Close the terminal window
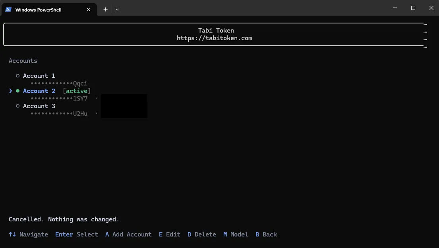Image resolution: width=439 pixels, height=248 pixels. click(x=431, y=8)
